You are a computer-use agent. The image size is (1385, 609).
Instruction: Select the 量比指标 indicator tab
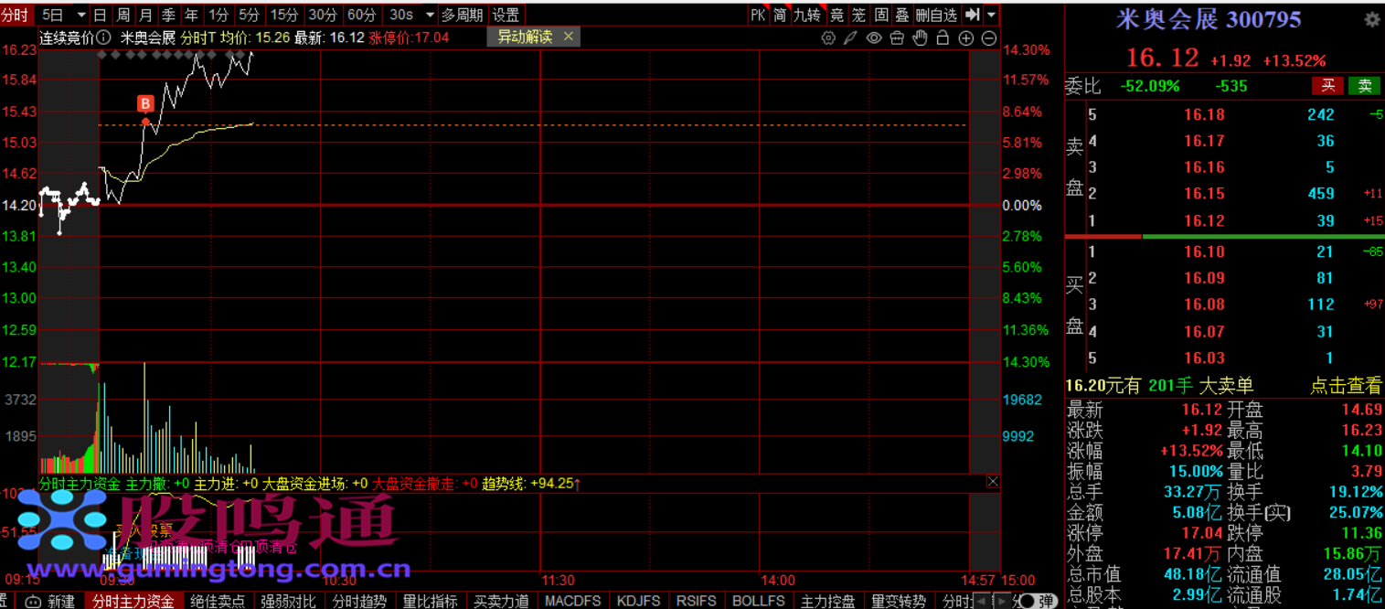tap(431, 601)
